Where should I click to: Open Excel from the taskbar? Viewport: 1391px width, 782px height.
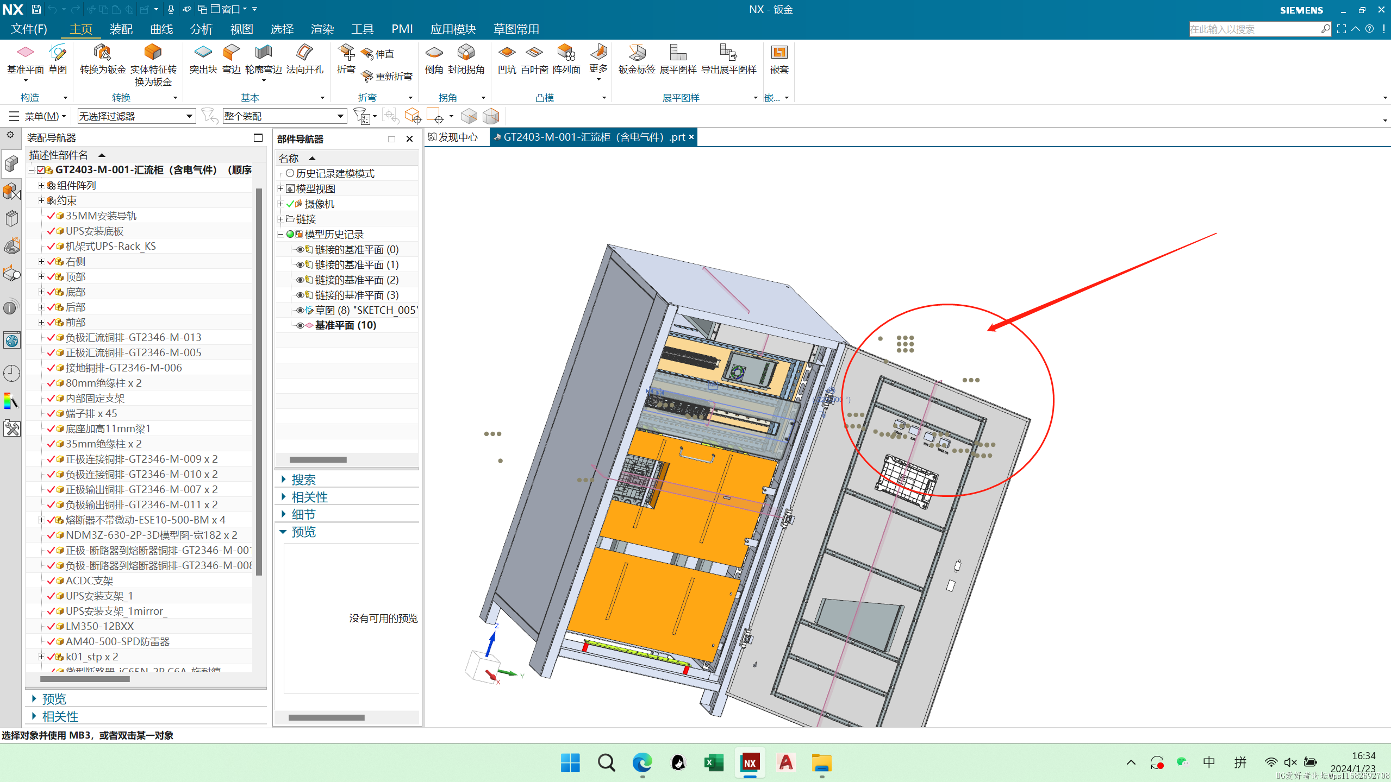[x=714, y=763]
